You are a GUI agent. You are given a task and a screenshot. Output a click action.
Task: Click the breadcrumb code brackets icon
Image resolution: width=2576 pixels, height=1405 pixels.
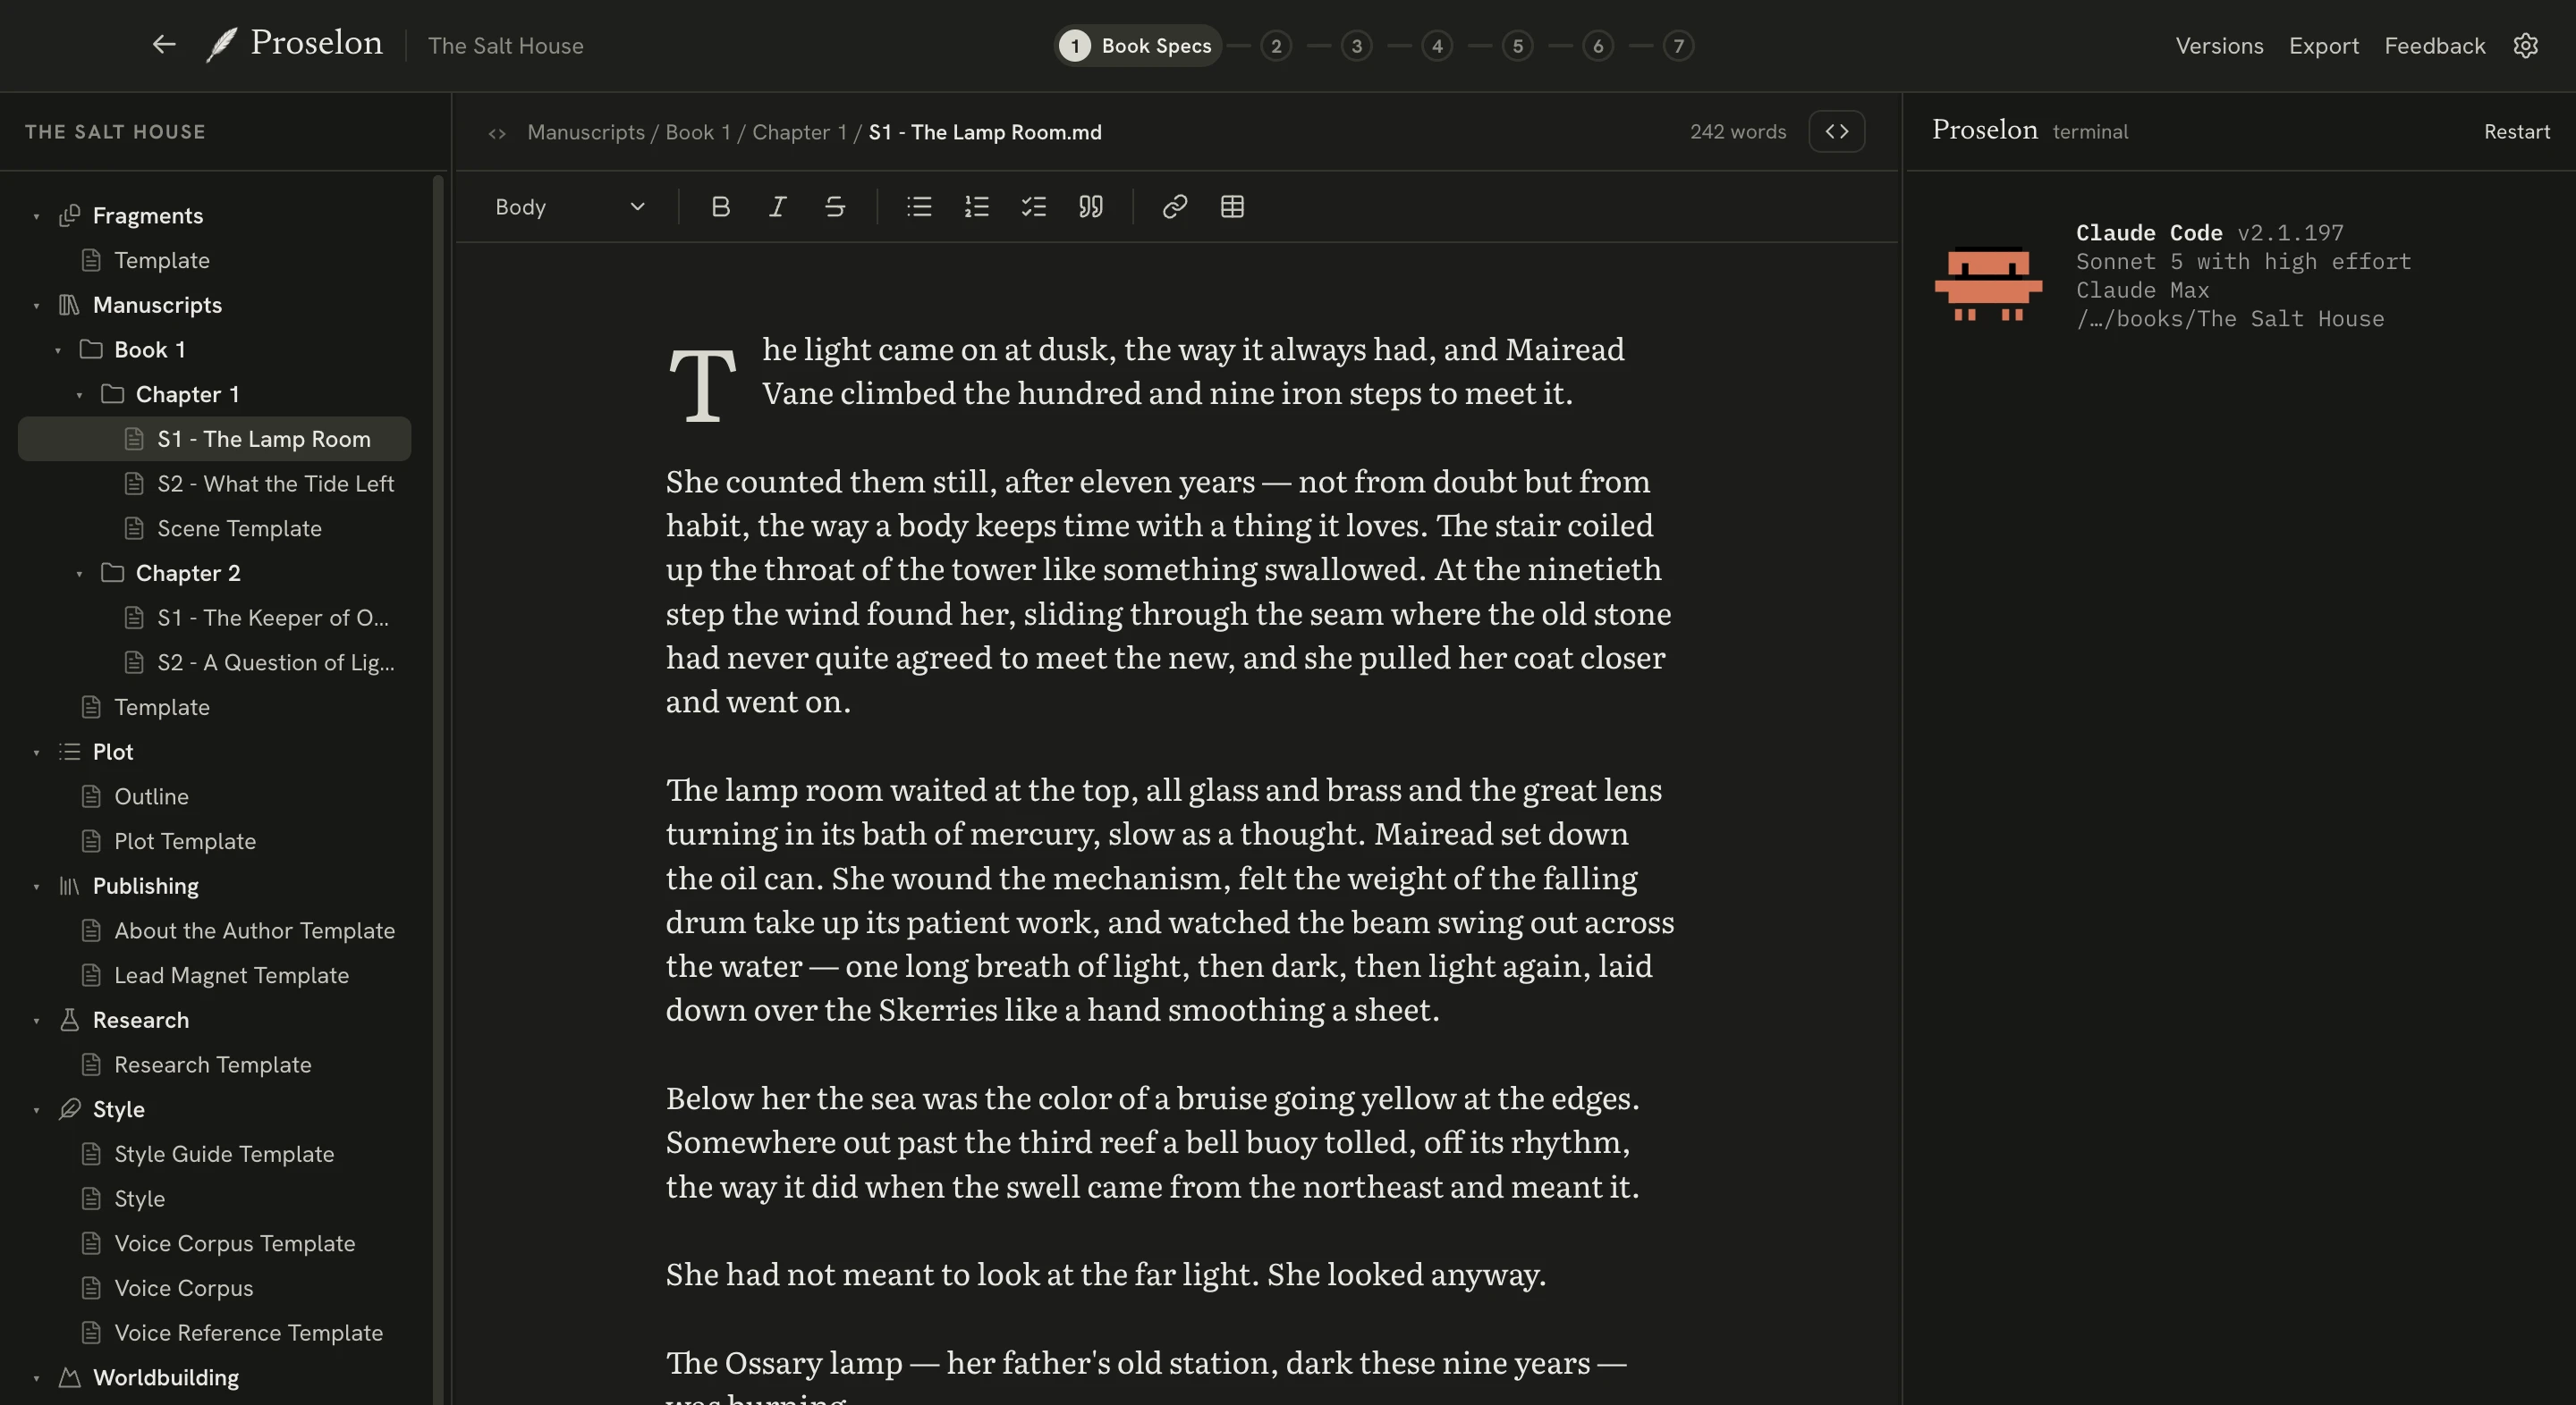pos(497,133)
